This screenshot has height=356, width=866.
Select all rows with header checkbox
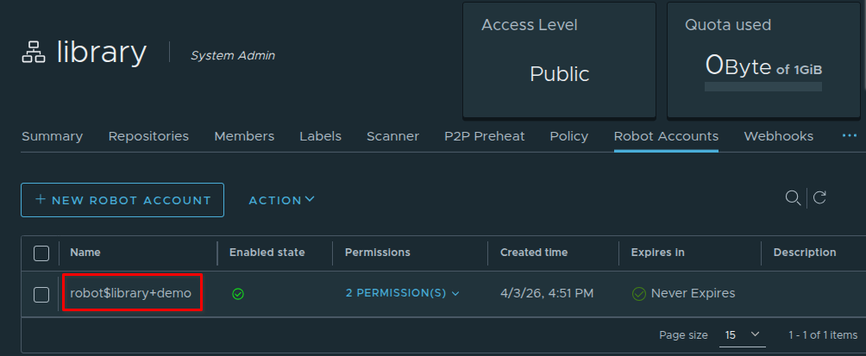click(x=41, y=253)
